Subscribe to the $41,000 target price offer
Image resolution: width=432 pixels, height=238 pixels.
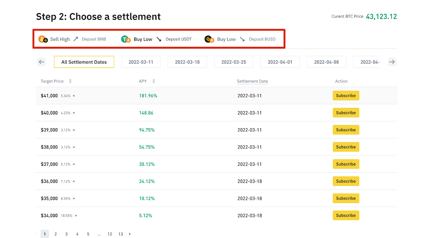(346, 95)
